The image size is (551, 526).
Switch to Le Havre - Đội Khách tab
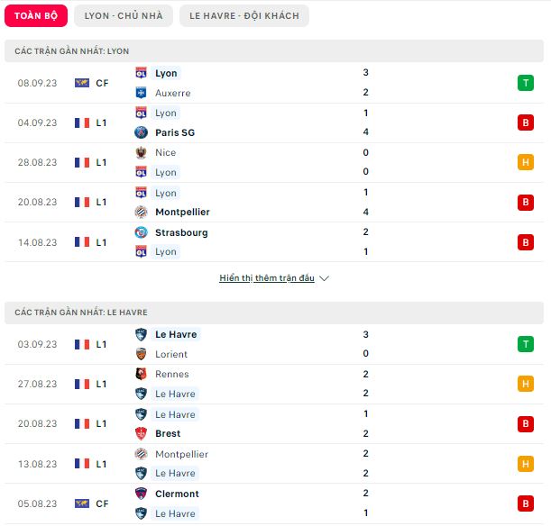(244, 16)
